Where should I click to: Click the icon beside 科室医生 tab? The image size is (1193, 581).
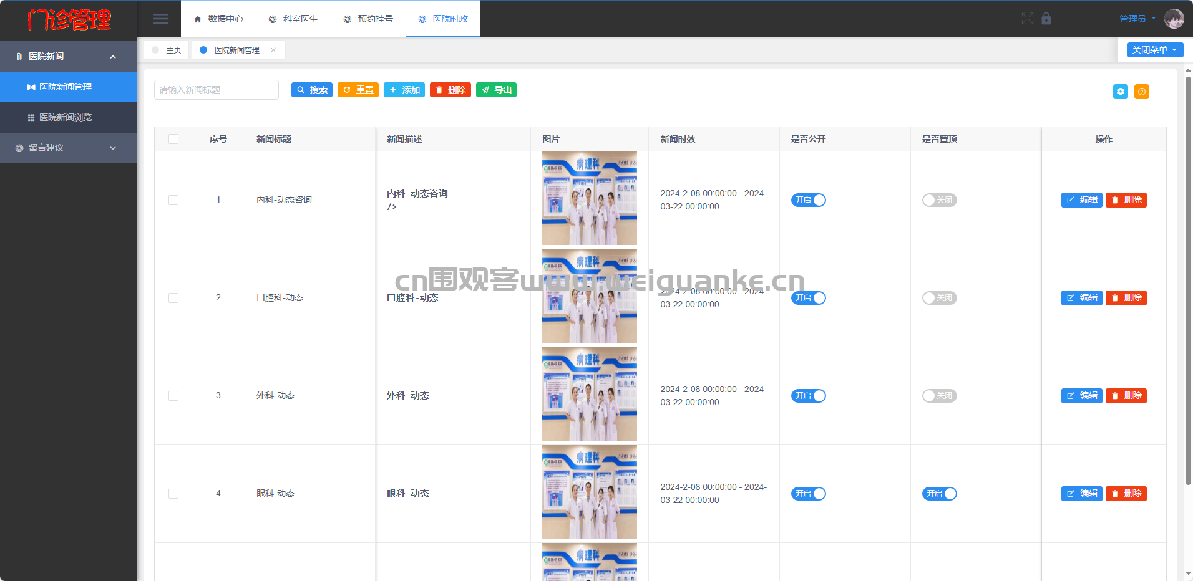click(273, 19)
